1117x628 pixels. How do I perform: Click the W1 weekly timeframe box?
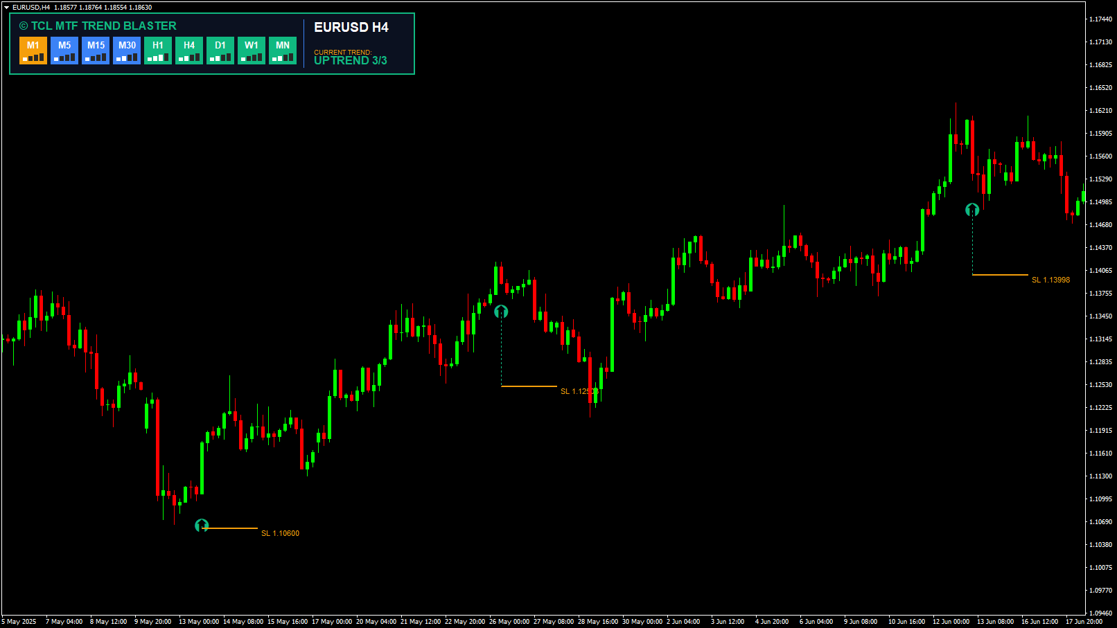[x=252, y=51]
